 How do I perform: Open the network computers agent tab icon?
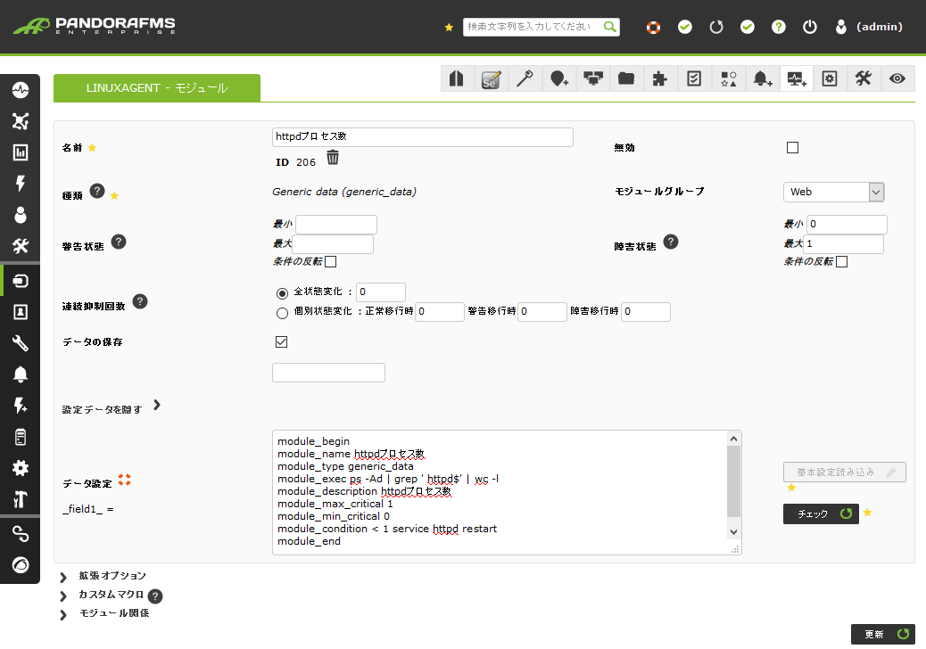[x=592, y=78]
